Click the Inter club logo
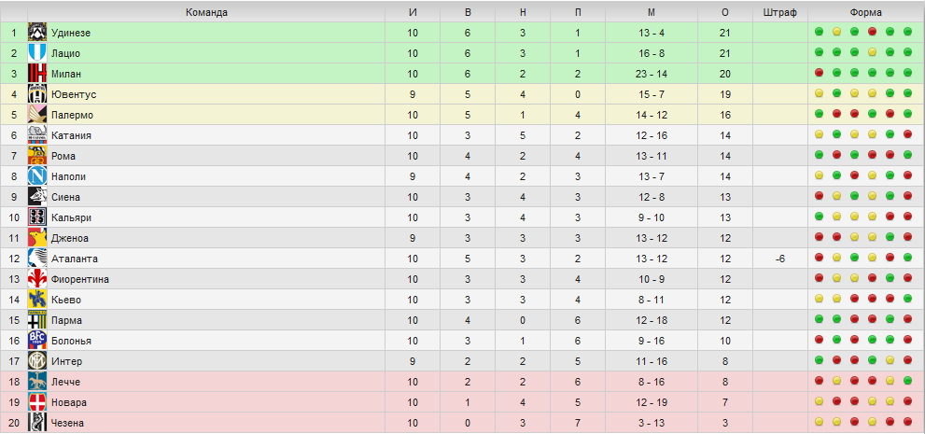 37,361
